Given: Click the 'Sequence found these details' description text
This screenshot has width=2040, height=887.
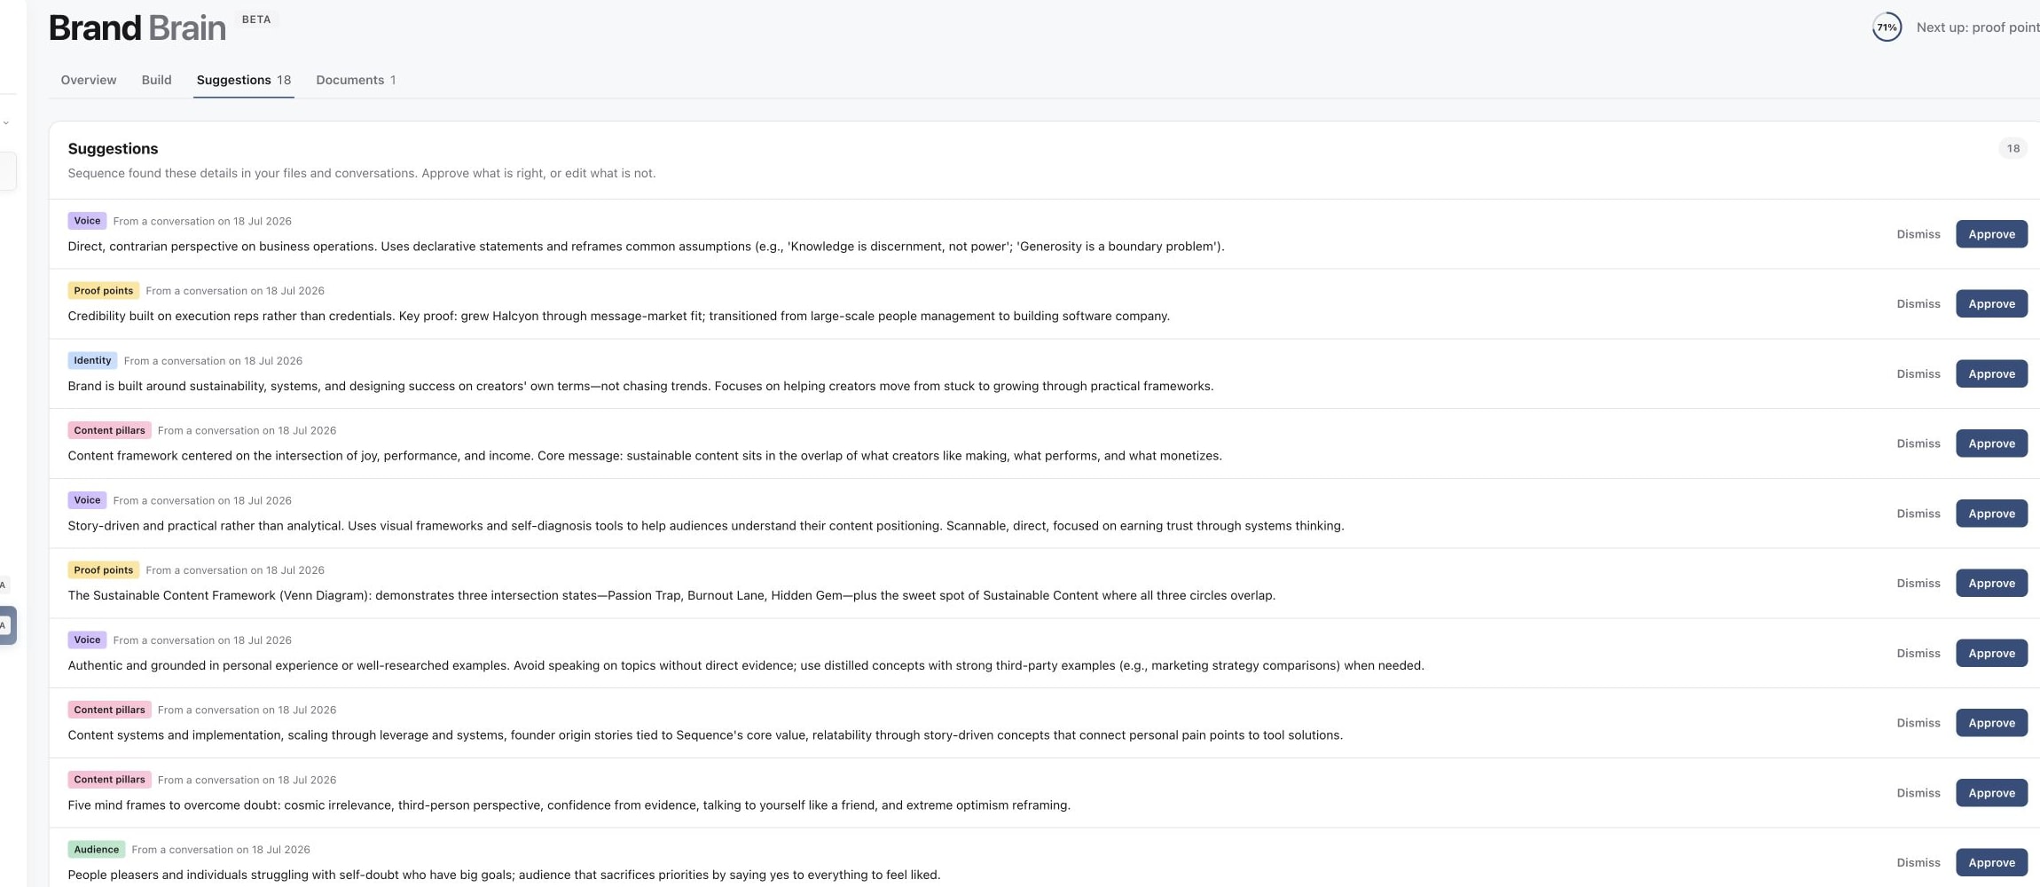Looking at the screenshot, I should pos(362,173).
